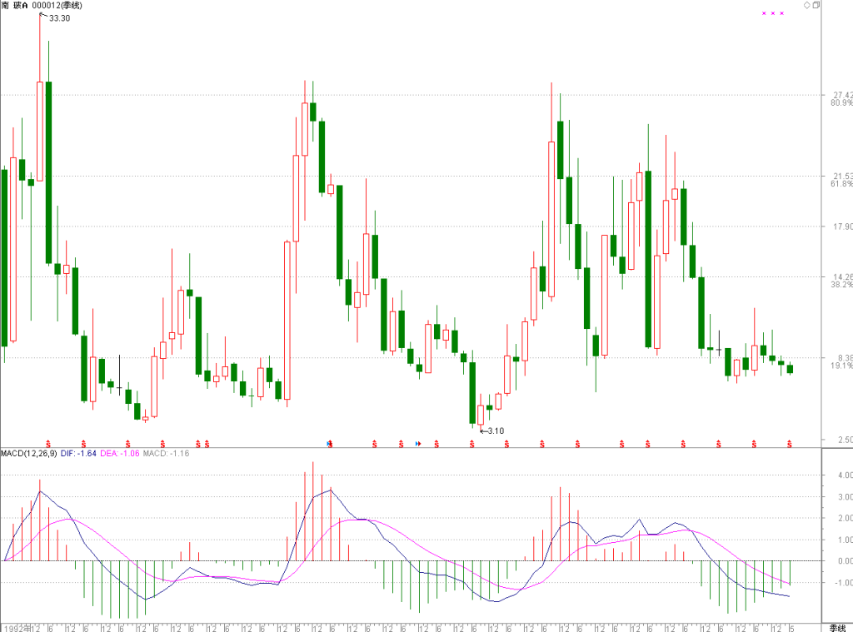Click the S marker overlapped by a blue arrow

tap(330, 445)
